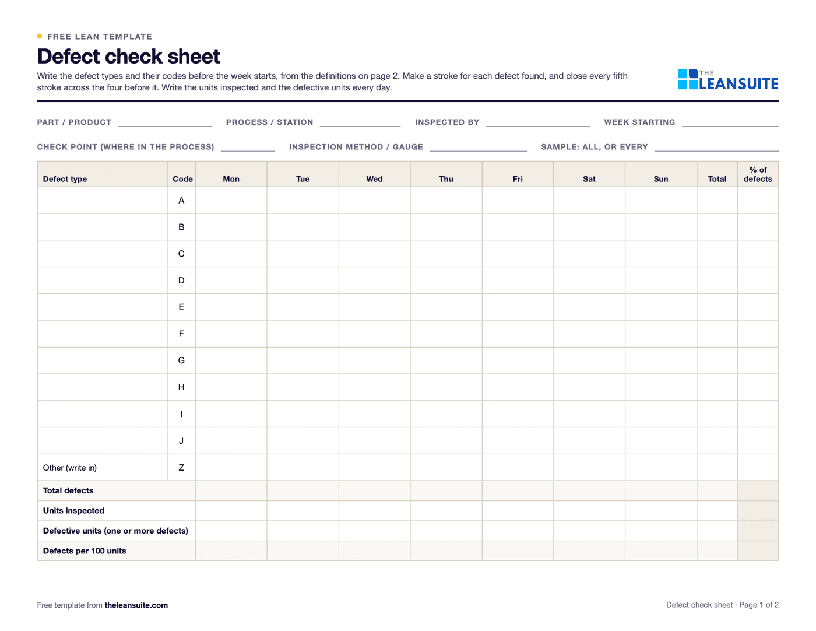Viewport: 816px width, 631px height.
Task: Click code cell 'H'
Action: tap(181, 387)
